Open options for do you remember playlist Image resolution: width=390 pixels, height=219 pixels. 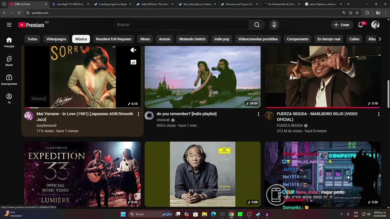[258, 114]
